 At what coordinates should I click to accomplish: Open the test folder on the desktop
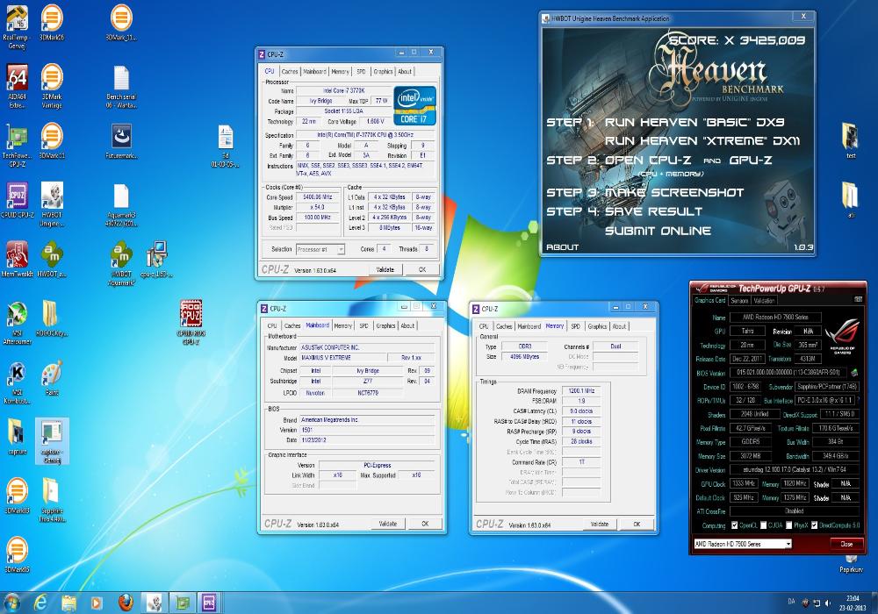(x=850, y=140)
